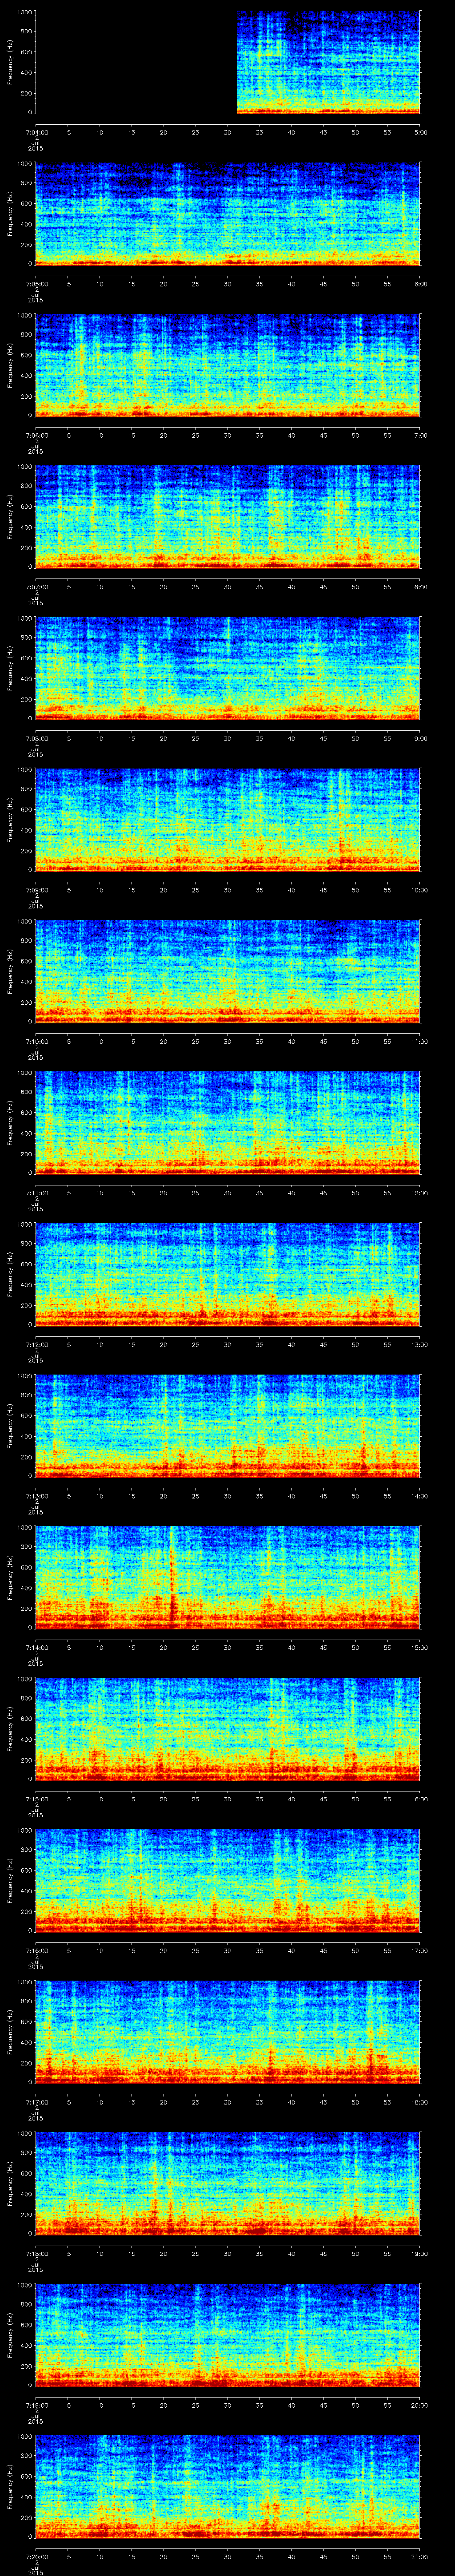Image resolution: width=455 pixels, height=2576 pixels.
Task: Click the 7:12:00 time axis label
Action: [36, 1345]
